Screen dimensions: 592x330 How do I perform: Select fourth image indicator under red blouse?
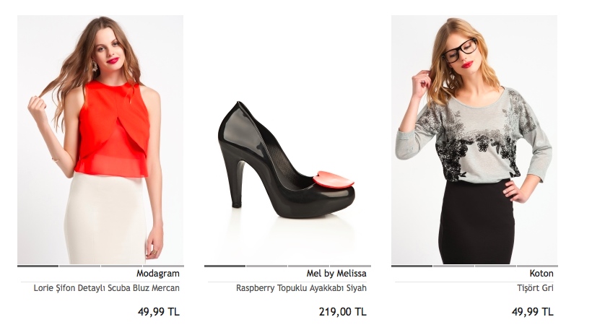point(163,266)
